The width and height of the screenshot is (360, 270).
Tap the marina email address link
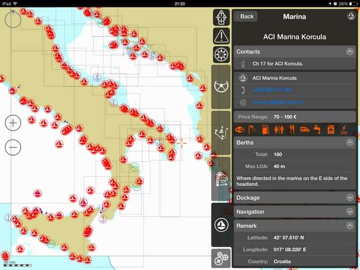coord(278,102)
